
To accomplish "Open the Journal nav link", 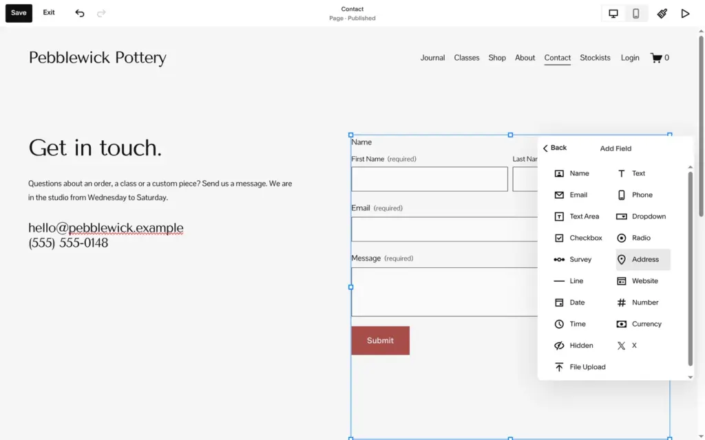I will coord(432,58).
